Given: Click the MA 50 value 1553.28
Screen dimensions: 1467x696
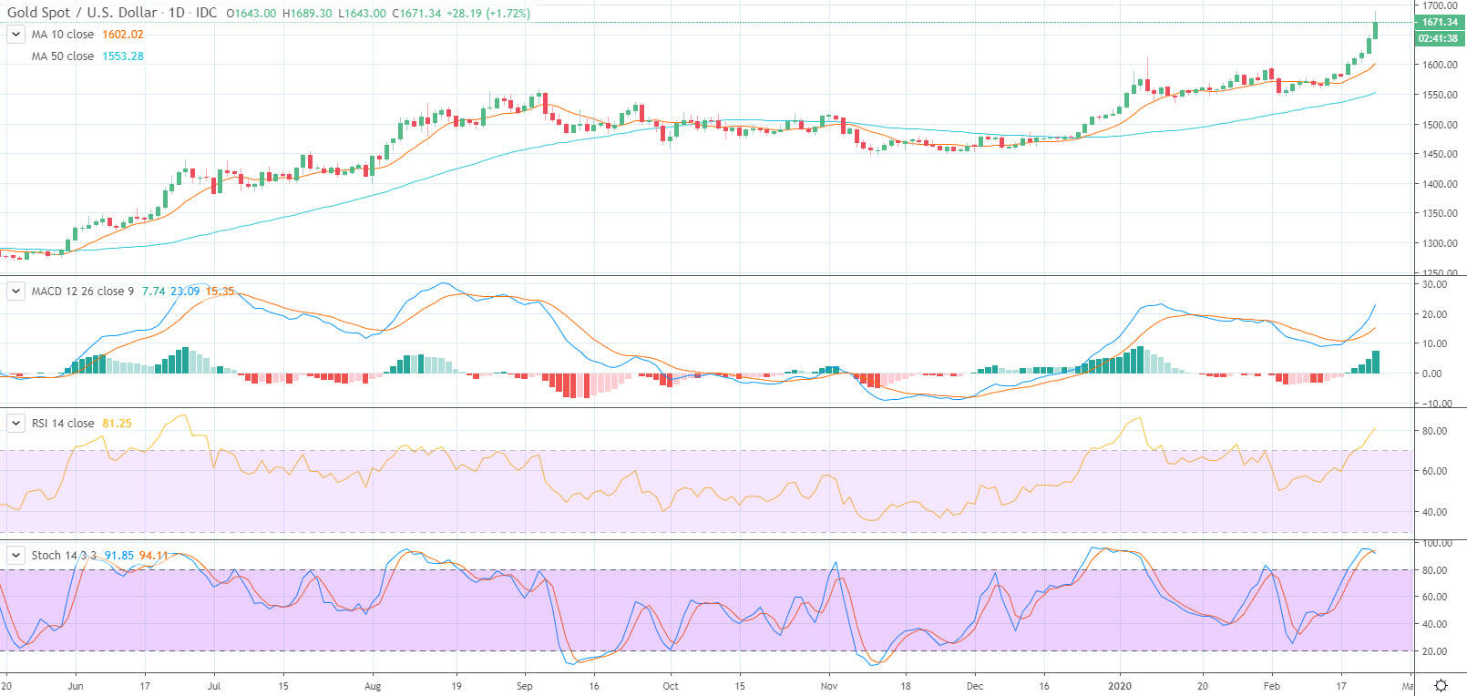Looking at the screenshot, I should [123, 56].
